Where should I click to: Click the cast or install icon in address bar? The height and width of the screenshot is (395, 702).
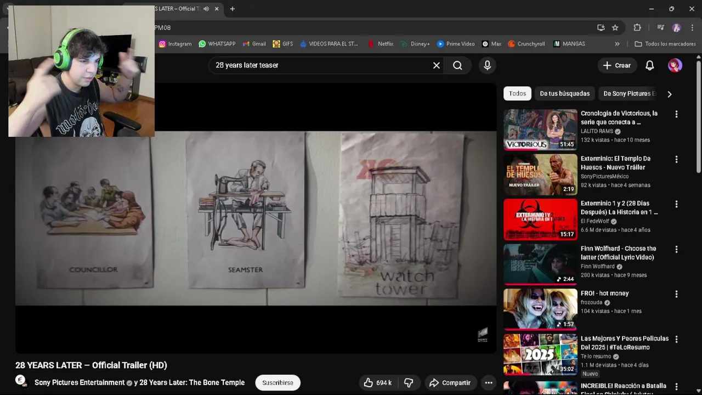(x=601, y=27)
